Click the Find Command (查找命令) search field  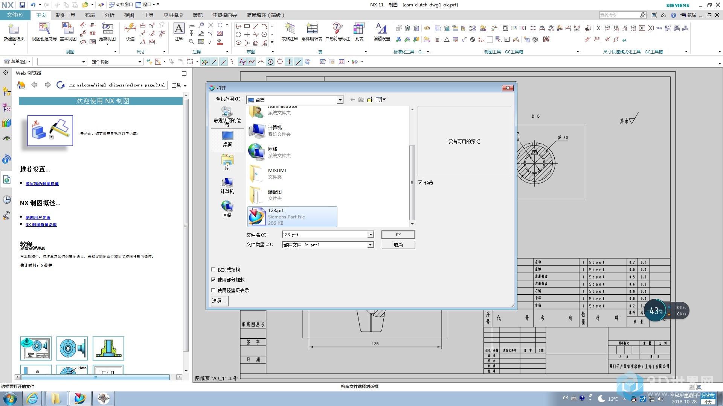[619, 15]
